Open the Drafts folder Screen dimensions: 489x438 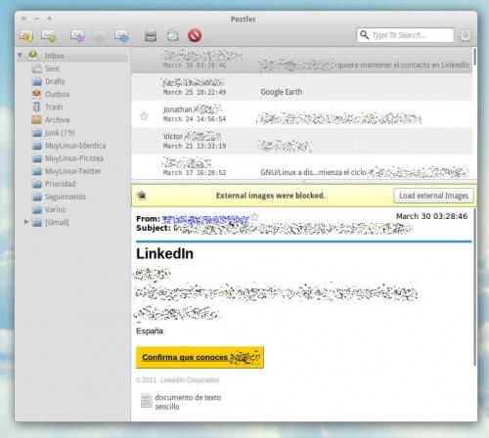(x=55, y=81)
